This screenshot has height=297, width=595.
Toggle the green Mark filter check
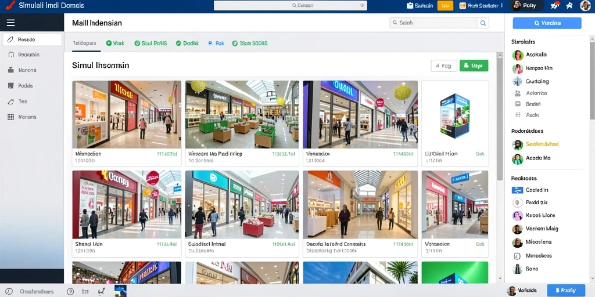(x=109, y=43)
